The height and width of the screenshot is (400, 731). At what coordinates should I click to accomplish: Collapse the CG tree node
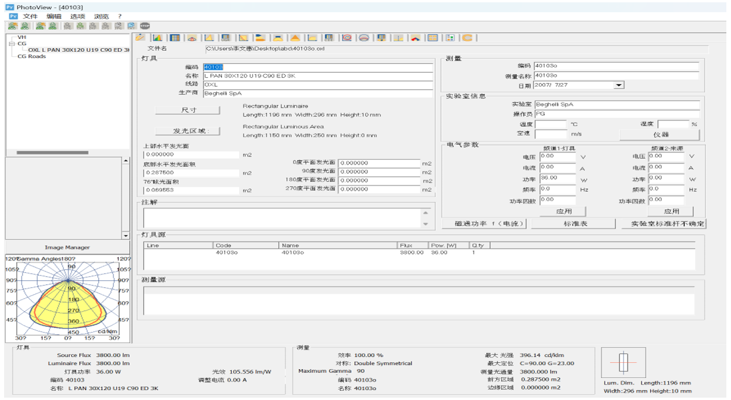(12, 44)
